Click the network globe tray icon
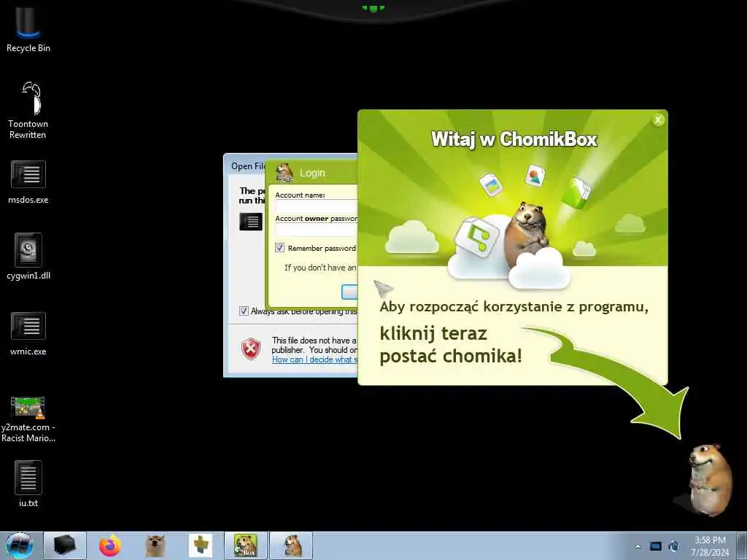The height and width of the screenshot is (560, 747). (x=673, y=546)
